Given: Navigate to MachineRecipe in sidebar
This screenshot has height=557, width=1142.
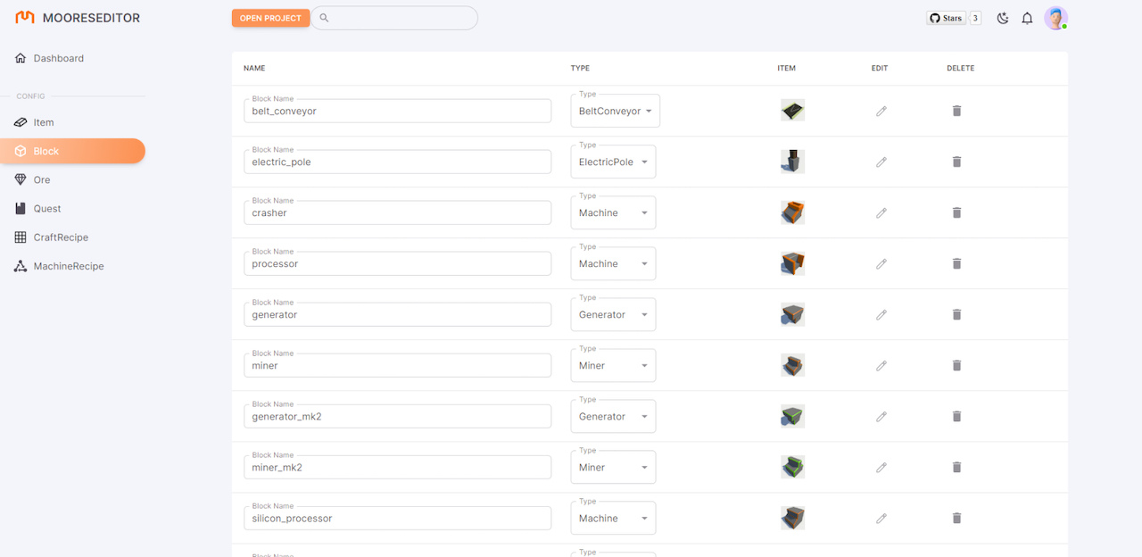Looking at the screenshot, I should click(69, 266).
